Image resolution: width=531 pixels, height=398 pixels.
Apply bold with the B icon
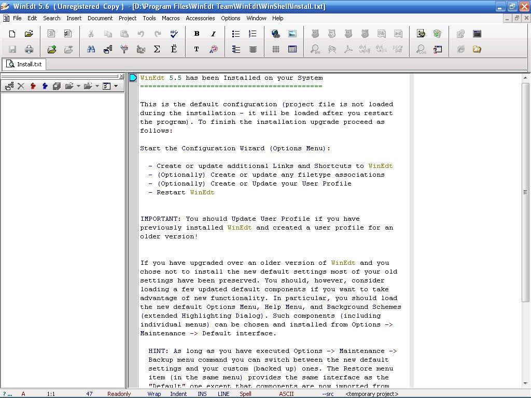point(197,34)
